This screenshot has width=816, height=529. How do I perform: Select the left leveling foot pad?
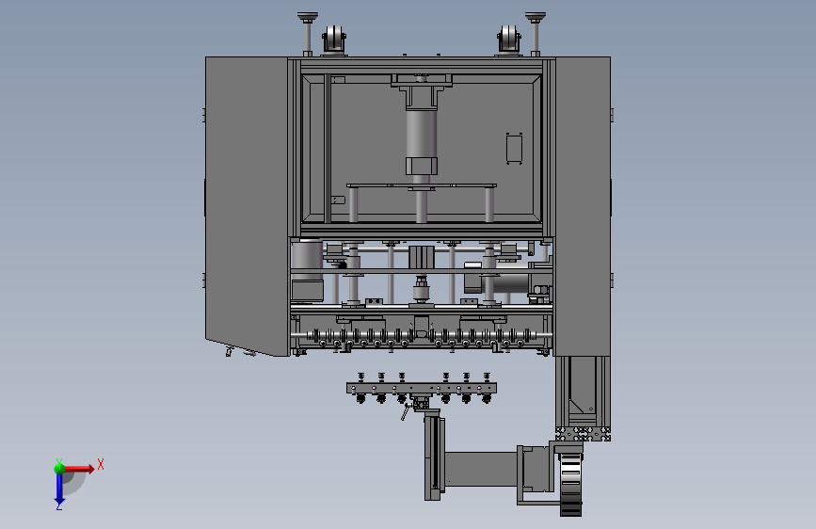click(308, 17)
